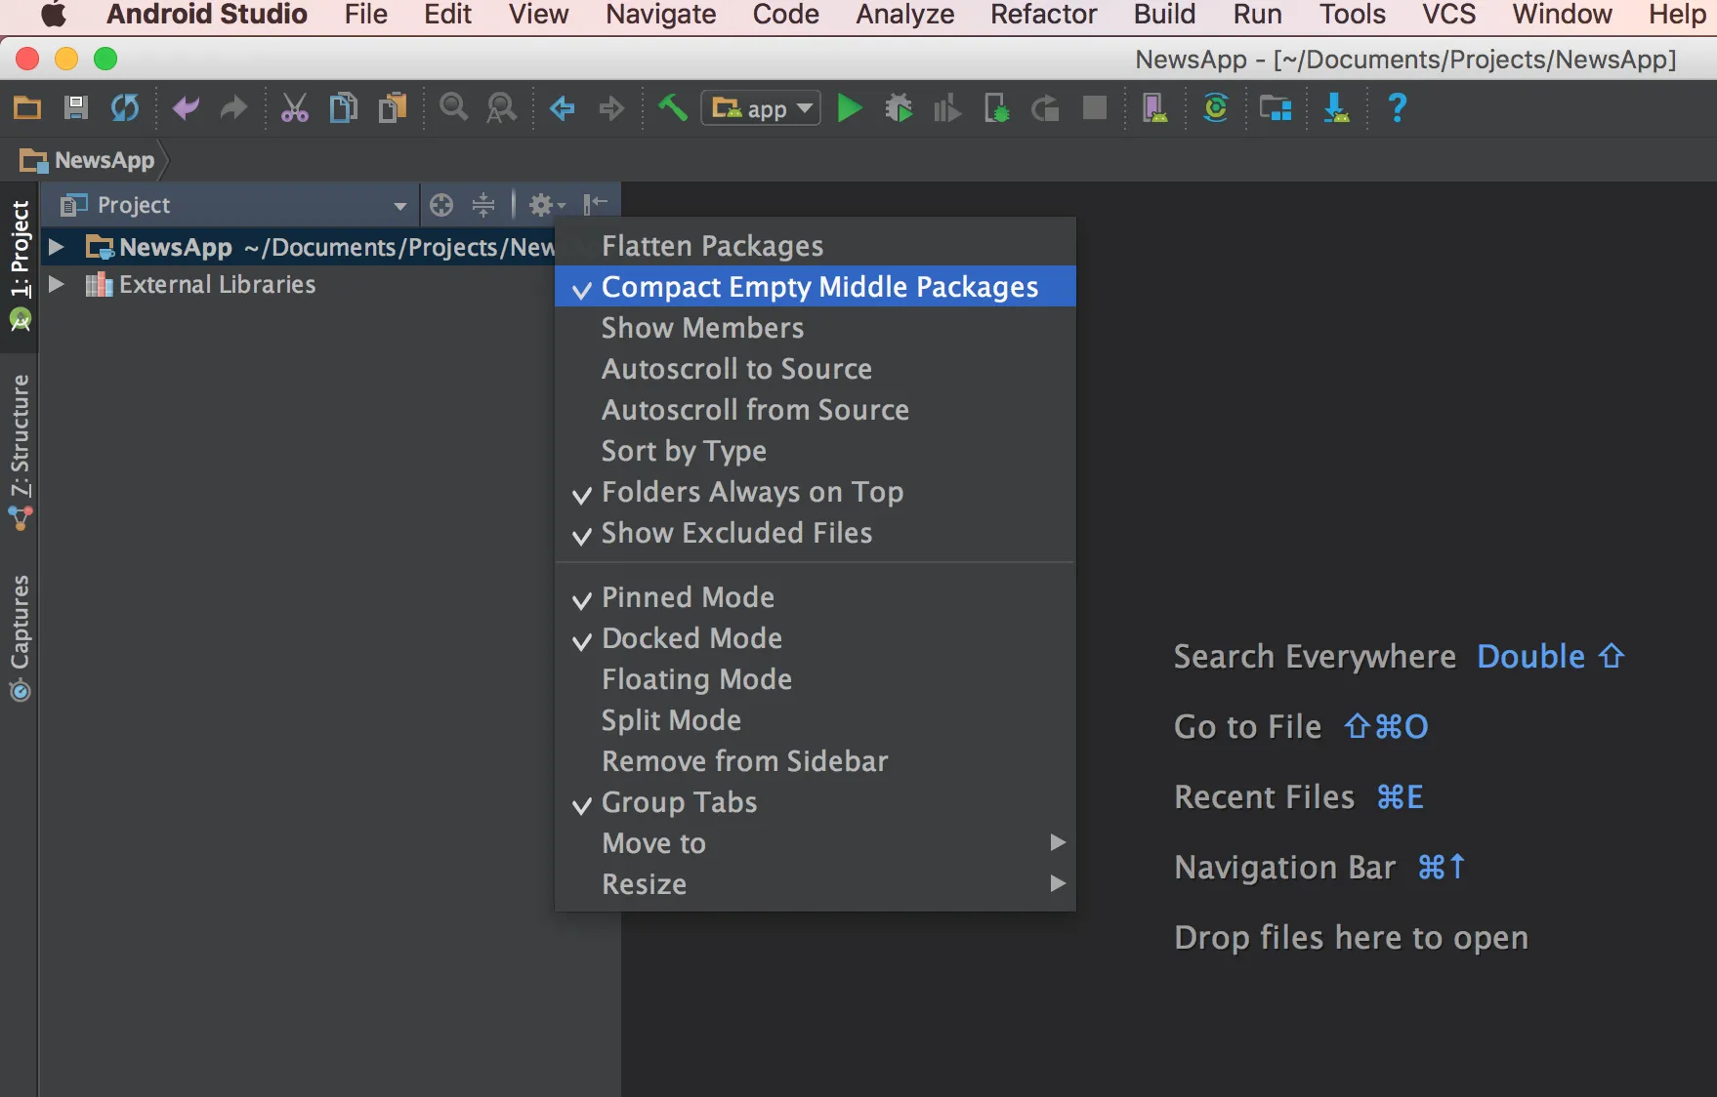
Task: Enable Autoscroll to Source
Action: click(x=815, y=369)
